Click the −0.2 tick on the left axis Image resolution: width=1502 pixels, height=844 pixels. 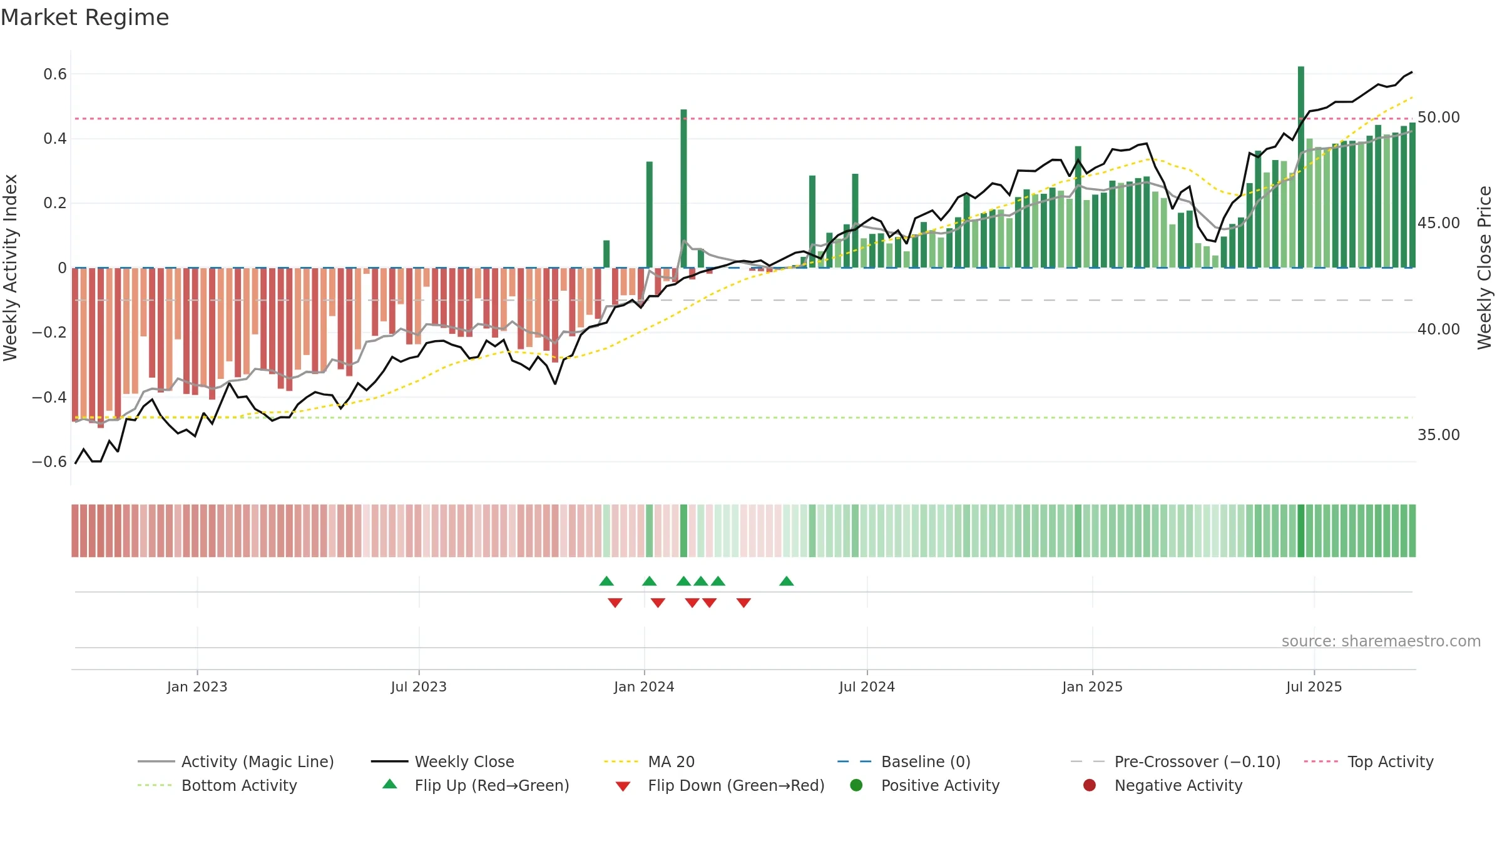point(49,333)
